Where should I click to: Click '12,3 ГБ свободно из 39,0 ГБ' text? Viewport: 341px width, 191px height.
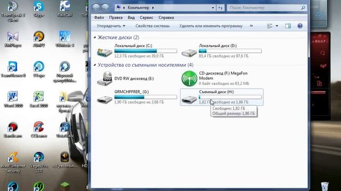(x=139, y=56)
